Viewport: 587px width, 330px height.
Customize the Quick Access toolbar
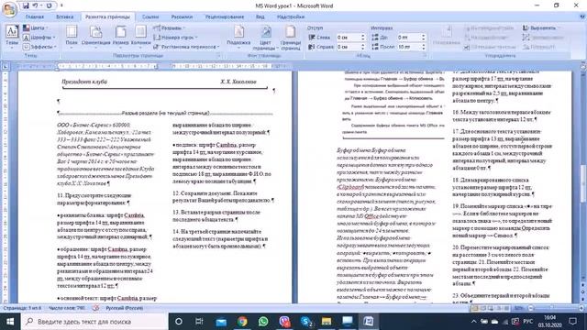click(61, 5)
